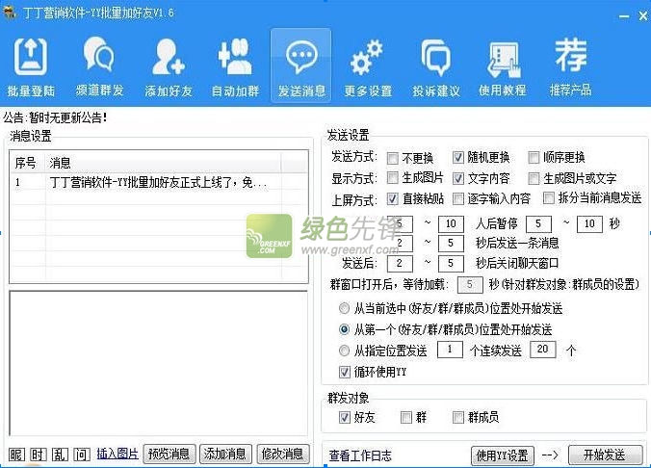Click the 修改消息 button
The height and width of the screenshot is (468, 651).
tap(282, 454)
